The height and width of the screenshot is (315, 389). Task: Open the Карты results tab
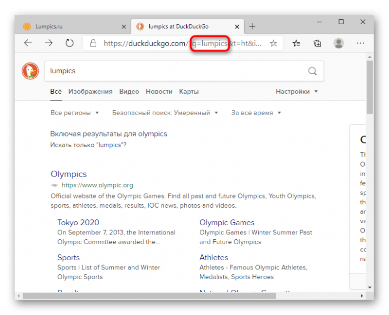(189, 92)
